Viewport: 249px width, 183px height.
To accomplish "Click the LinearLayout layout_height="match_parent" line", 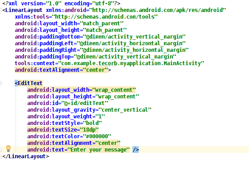I will point(70,30).
